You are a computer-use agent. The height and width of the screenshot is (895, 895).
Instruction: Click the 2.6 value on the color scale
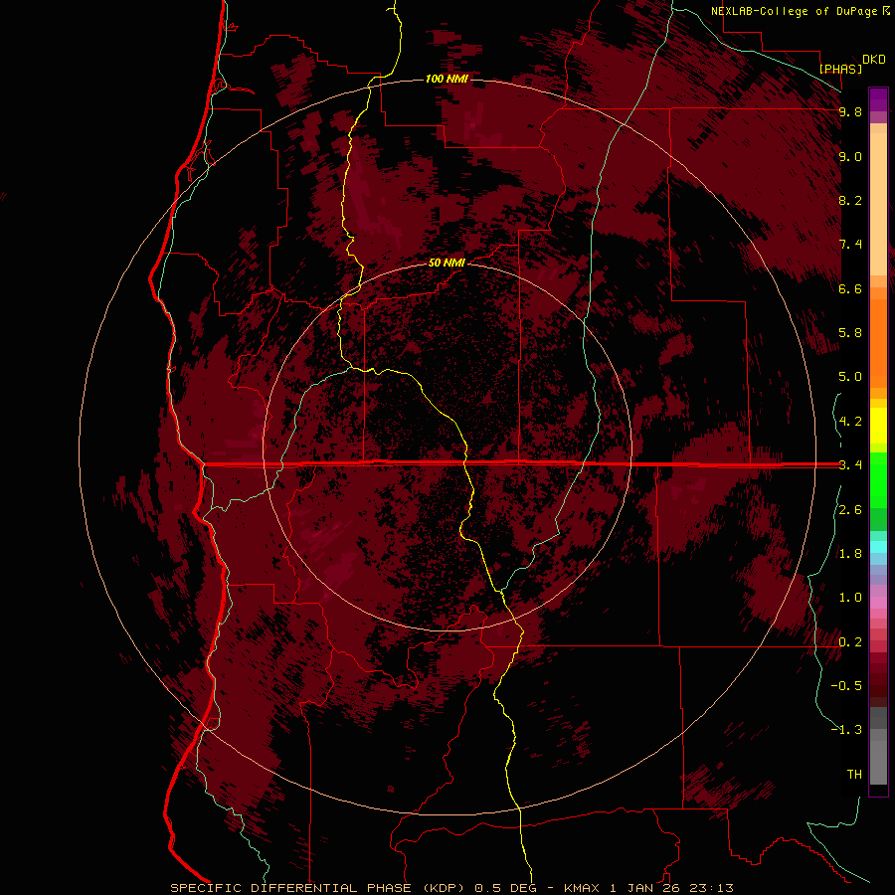click(x=850, y=510)
